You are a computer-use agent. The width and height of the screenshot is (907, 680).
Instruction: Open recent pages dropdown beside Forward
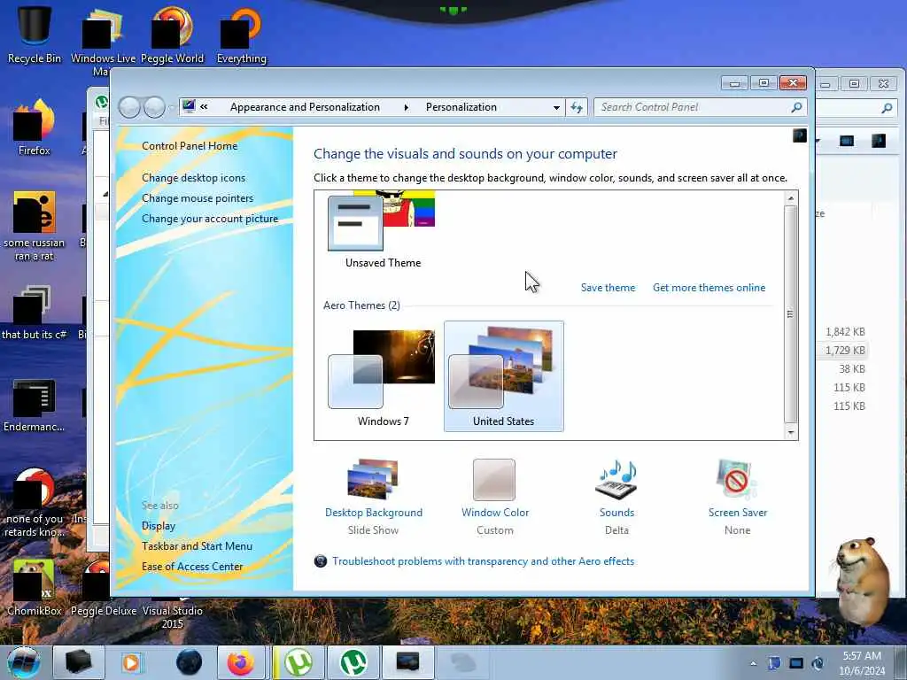(x=171, y=107)
